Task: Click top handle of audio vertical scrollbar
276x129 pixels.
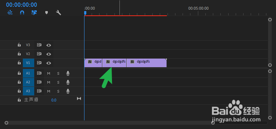Action: coord(270,71)
